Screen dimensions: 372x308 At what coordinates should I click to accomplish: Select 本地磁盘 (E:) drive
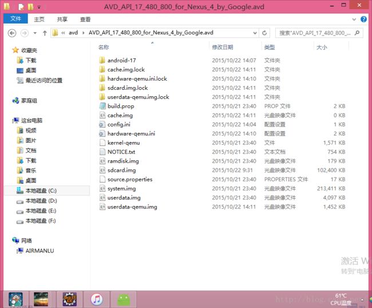[41, 211]
